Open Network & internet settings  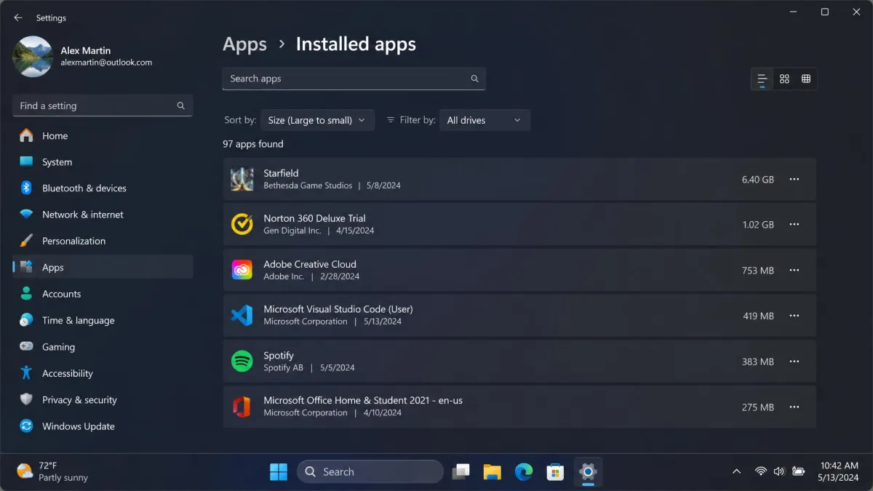pos(103,215)
